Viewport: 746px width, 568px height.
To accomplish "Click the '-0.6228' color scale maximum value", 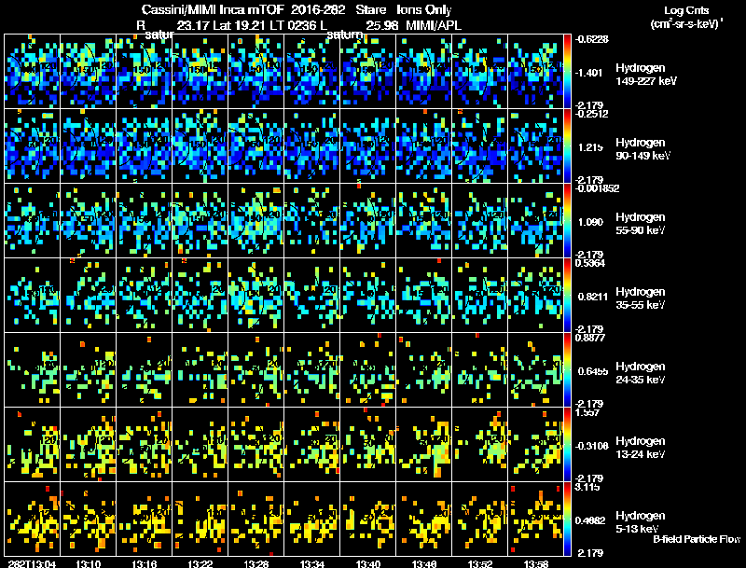I will [591, 39].
